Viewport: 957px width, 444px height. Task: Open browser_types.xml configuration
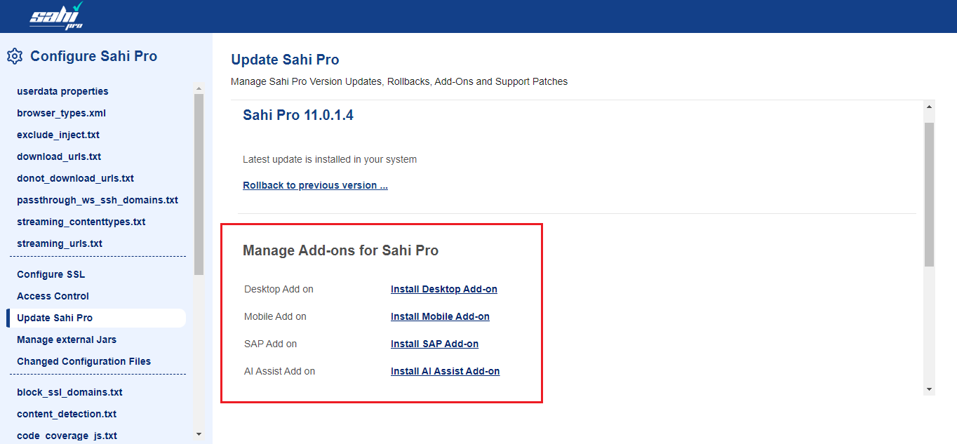[61, 113]
